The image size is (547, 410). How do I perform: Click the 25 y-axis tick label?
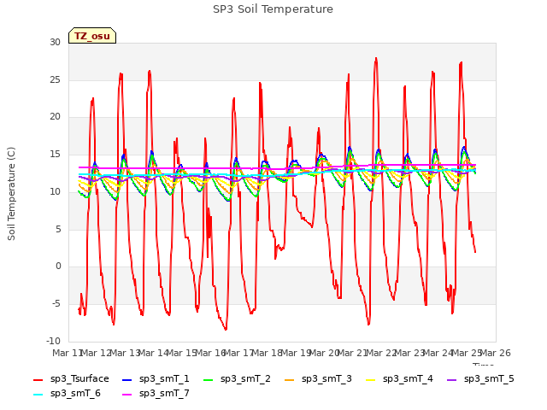pyautogui.click(x=55, y=79)
